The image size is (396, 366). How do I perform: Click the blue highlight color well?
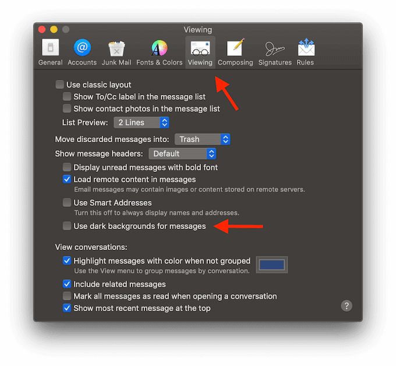tap(272, 265)
